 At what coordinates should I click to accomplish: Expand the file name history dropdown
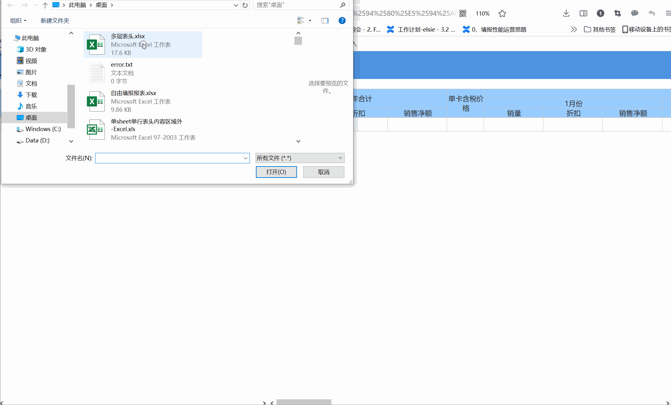tap(245, 158)
